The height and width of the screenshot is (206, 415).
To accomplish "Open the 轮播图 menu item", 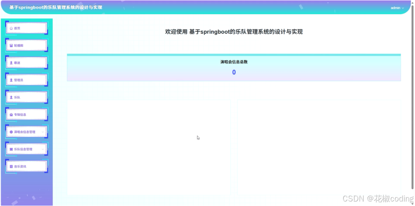I will [x=27, y=45].
